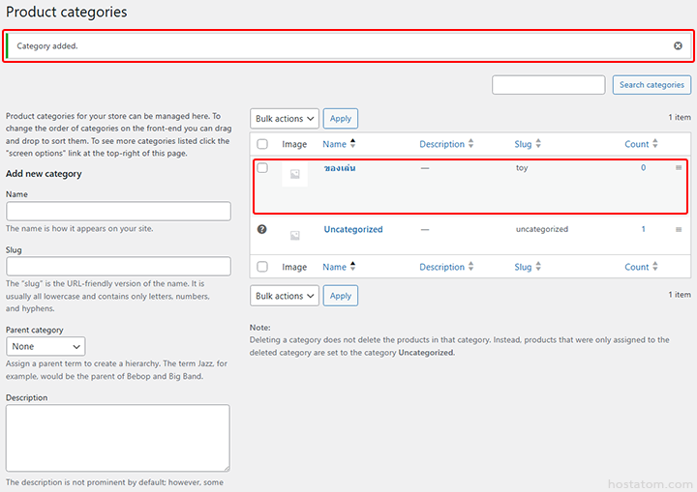Screen dimensions: 697x492
Task: Open the bottom Bulk actions dropdown
Action: tap(285, 296)
